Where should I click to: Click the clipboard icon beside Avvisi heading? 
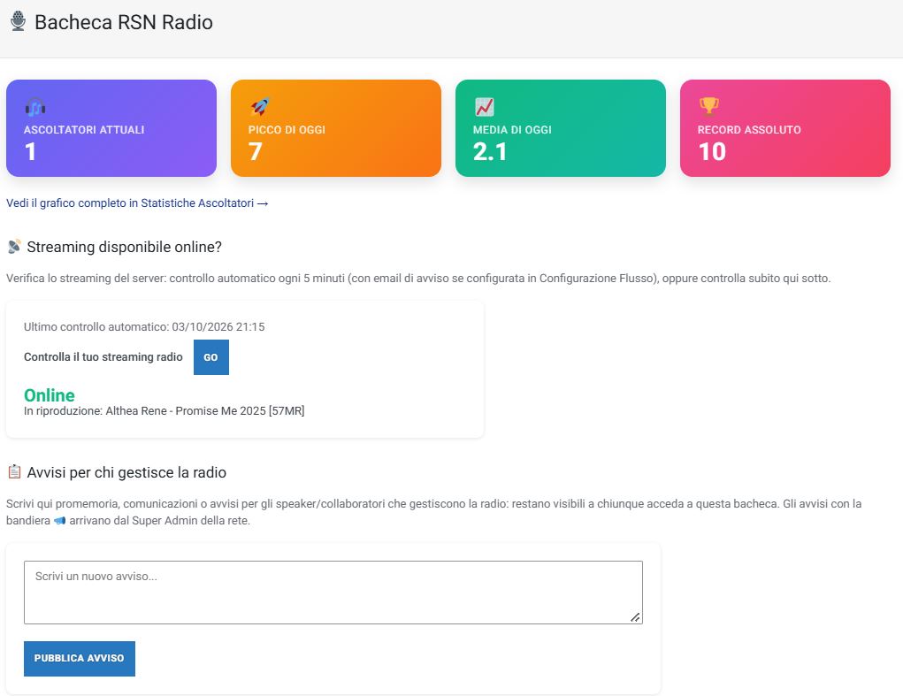pyautogui.click(x=14, y=472)
